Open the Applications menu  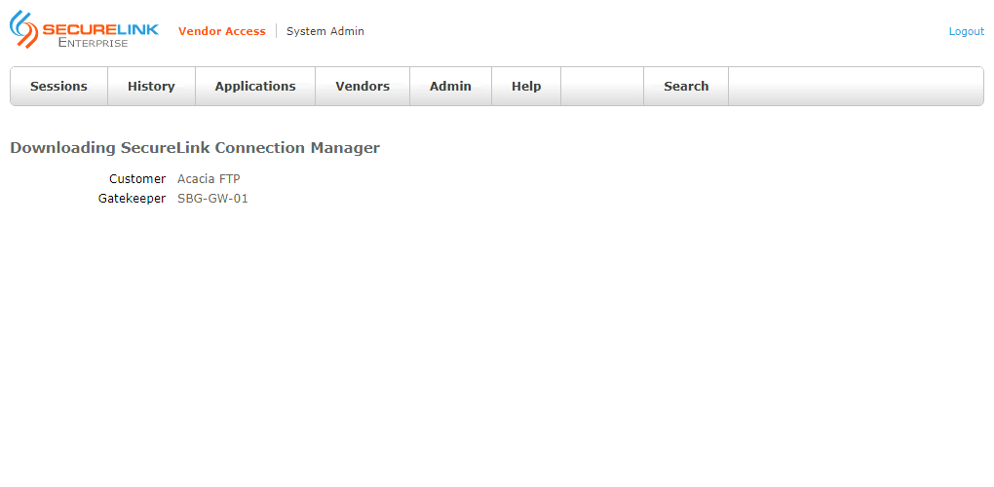tap(255, 87)
